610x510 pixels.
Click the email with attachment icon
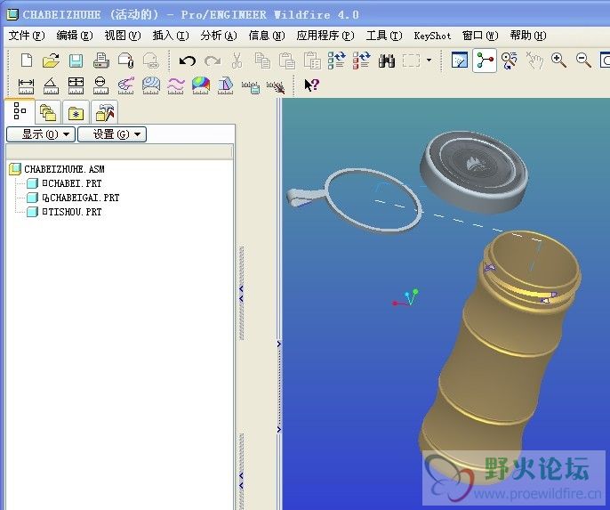(x=126, y=61)
